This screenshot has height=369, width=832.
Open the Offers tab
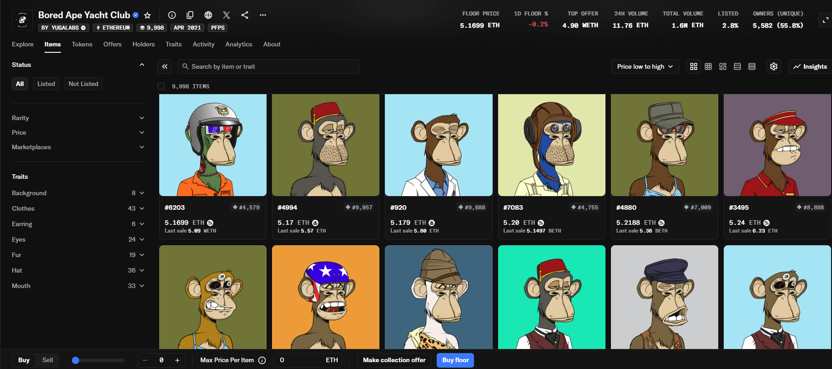(112, 44)
